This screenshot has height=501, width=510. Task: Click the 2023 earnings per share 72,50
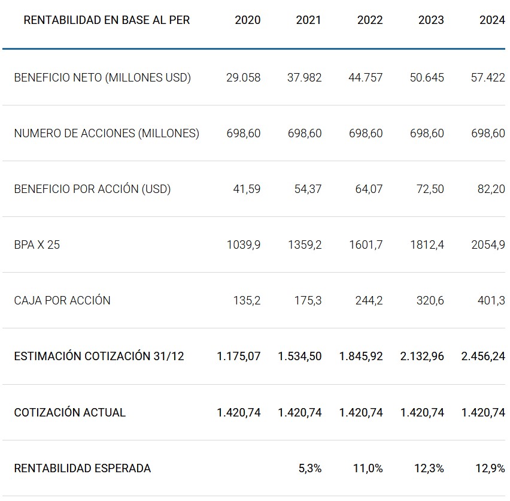(x=430, y=189)
